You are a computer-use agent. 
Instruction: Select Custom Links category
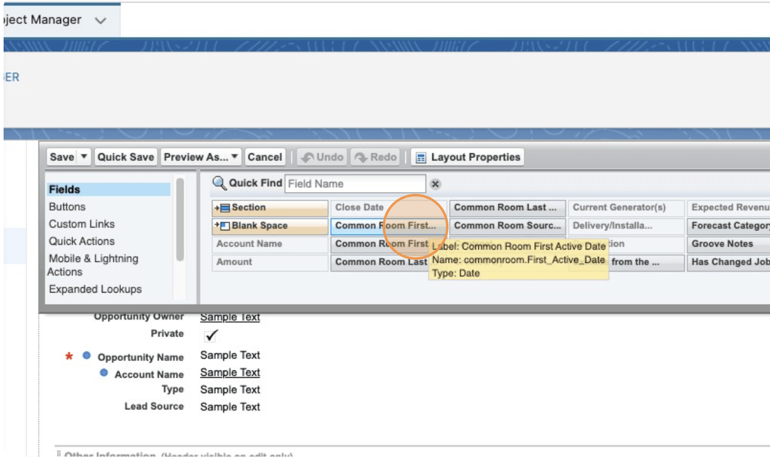point(81,224)
